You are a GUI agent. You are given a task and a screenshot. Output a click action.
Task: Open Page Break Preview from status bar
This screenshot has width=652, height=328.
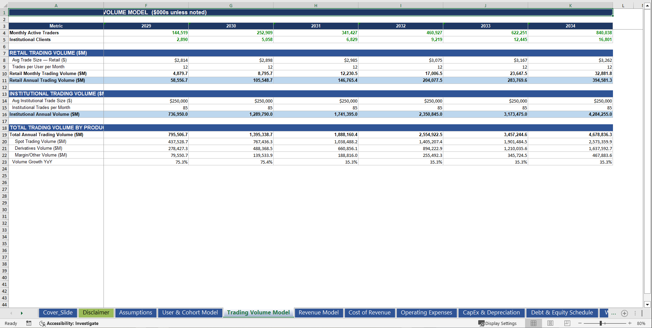pos(567,323)
